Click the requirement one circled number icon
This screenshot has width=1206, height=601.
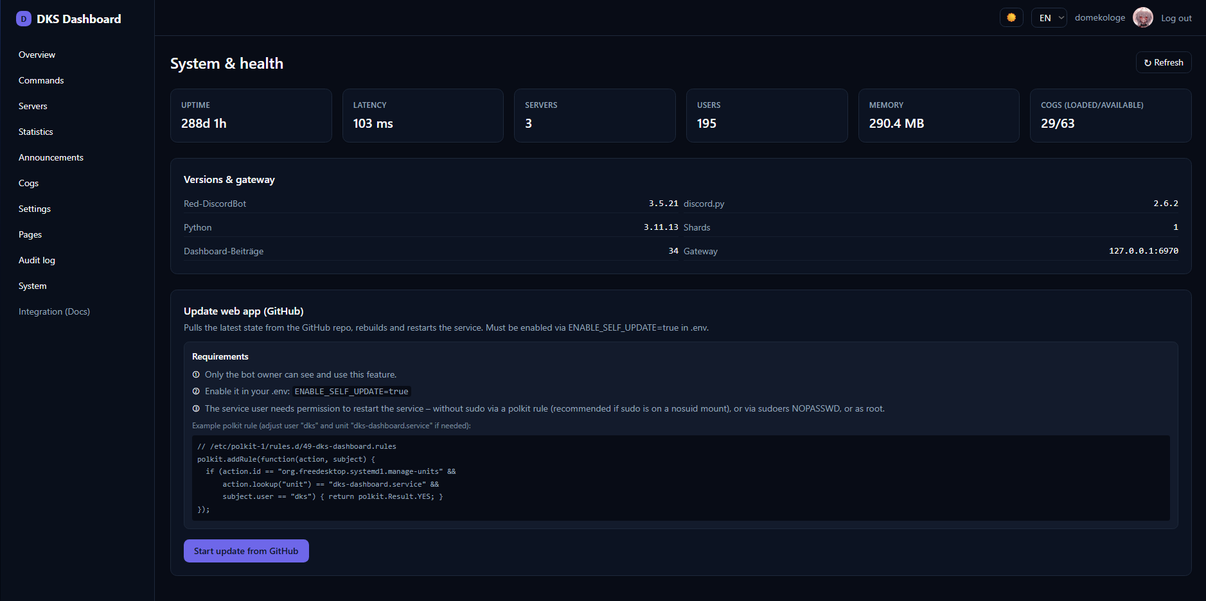(x=196, y=374)
